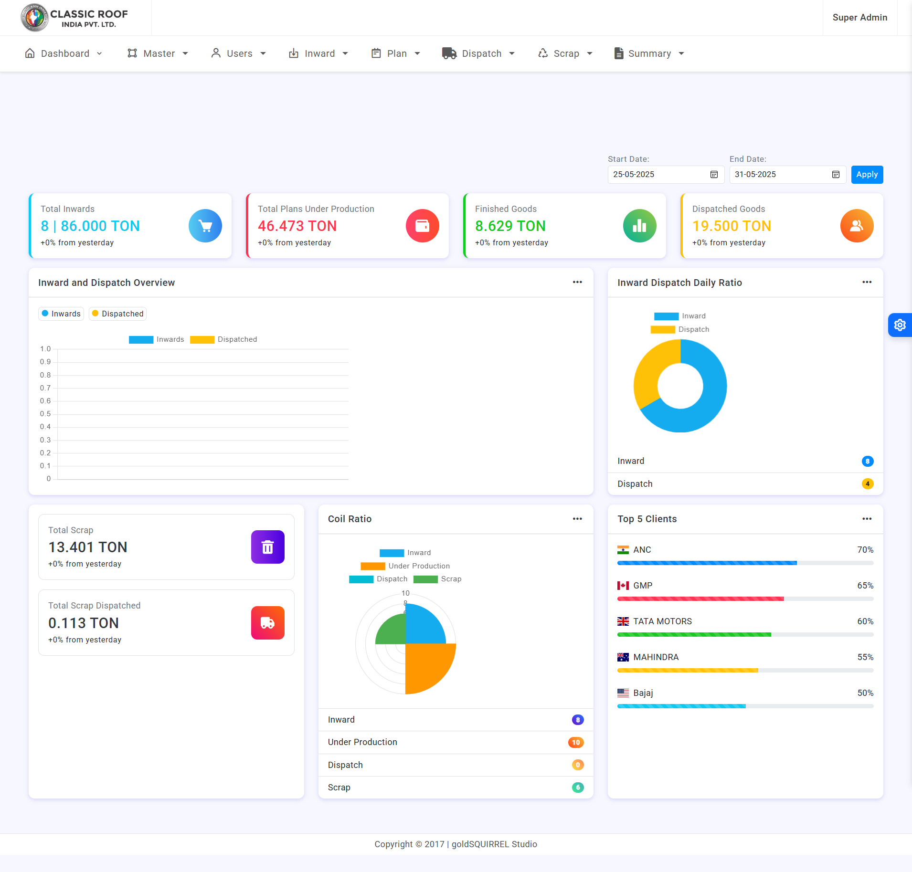Toggle the Inwards series filter chip

tap(61, 314)
